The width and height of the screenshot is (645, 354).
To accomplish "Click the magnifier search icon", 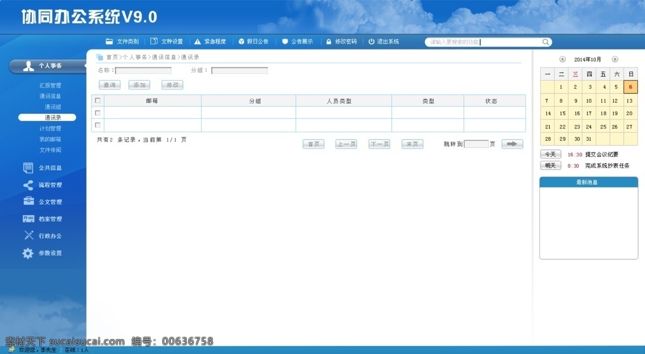I will 546,42.
